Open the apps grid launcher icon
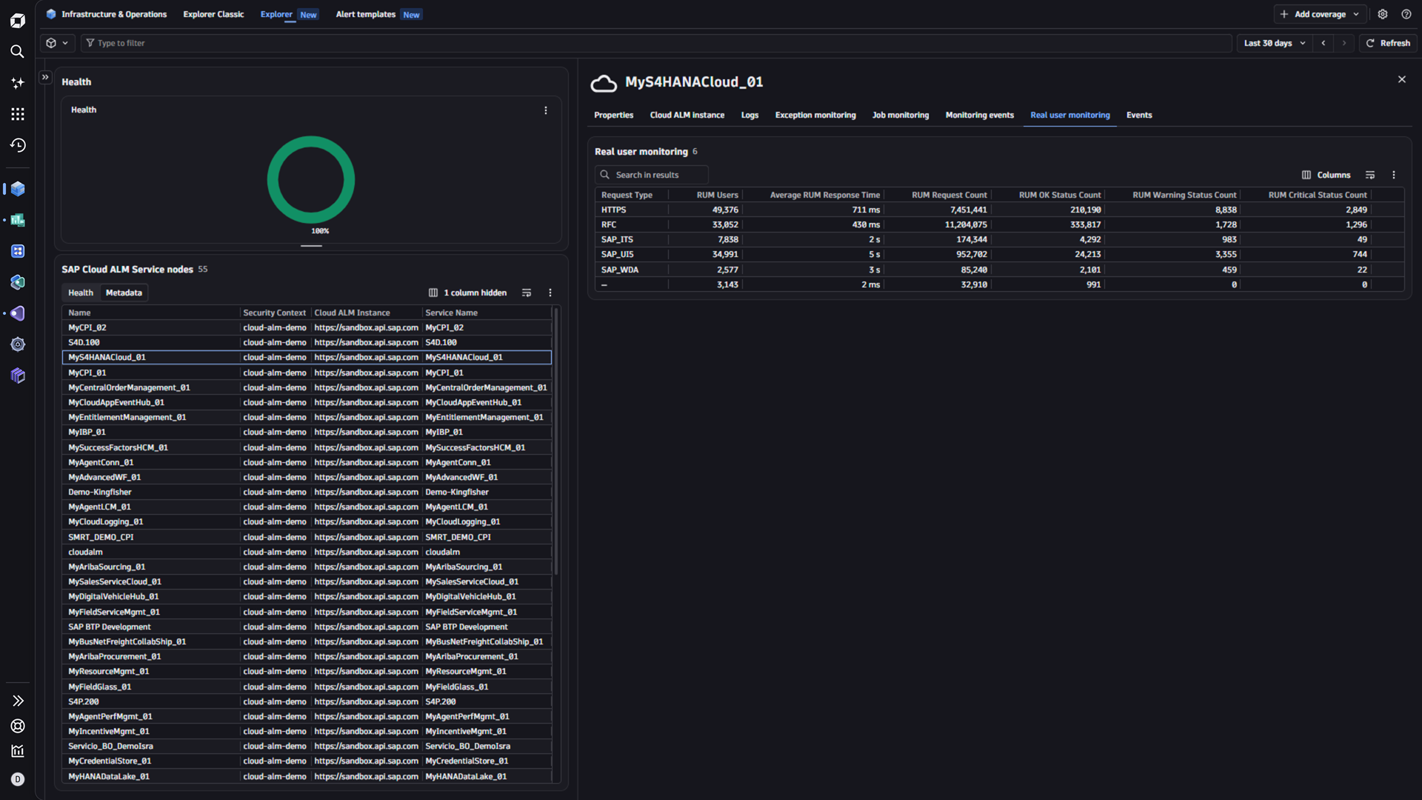The image size is (1422, 800). tap(17, 114)
